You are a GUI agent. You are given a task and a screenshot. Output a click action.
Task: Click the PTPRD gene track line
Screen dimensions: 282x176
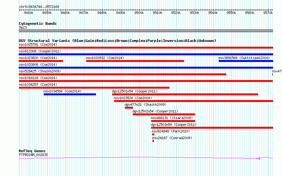point(146,158)
